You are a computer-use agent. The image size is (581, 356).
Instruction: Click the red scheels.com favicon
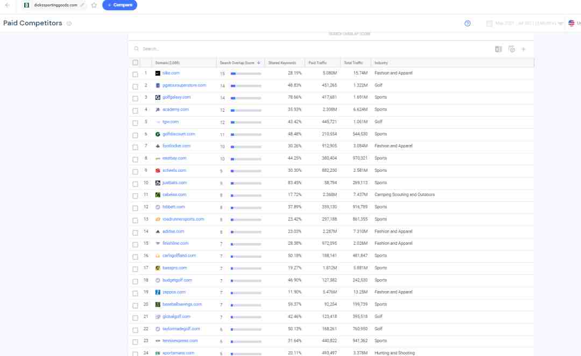click(158, 170)
